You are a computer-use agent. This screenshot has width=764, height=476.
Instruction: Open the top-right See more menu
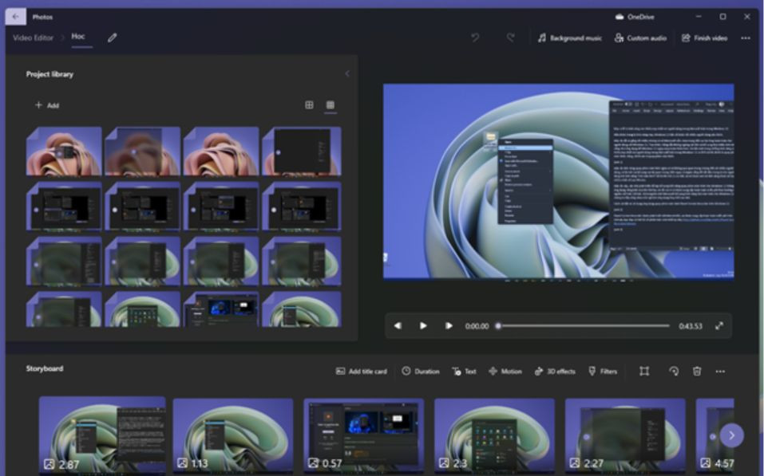745,37
